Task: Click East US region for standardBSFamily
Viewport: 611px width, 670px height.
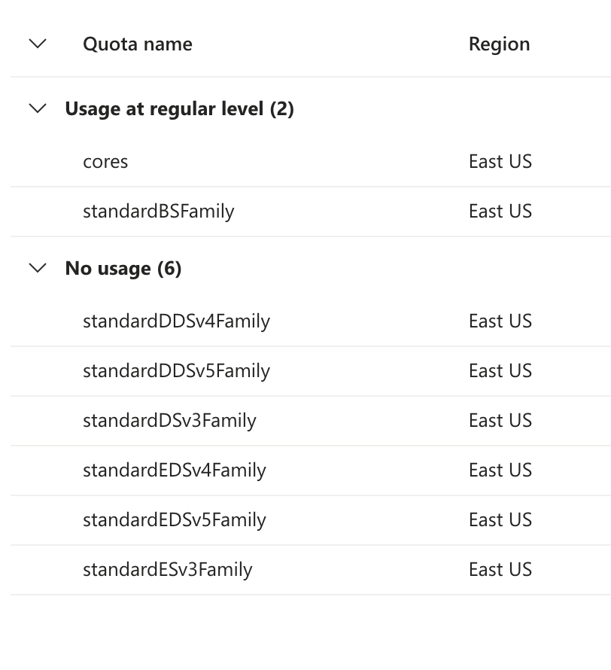Action: click(x=500, y=212)
